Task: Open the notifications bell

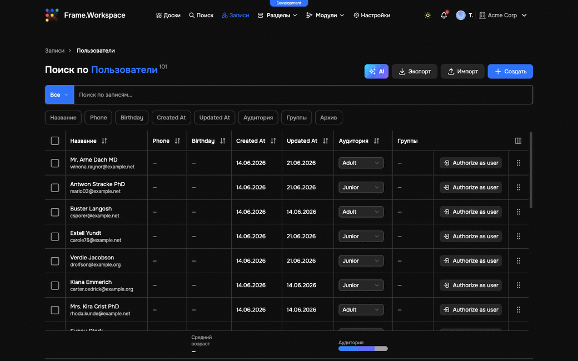Action: [444, 15]
